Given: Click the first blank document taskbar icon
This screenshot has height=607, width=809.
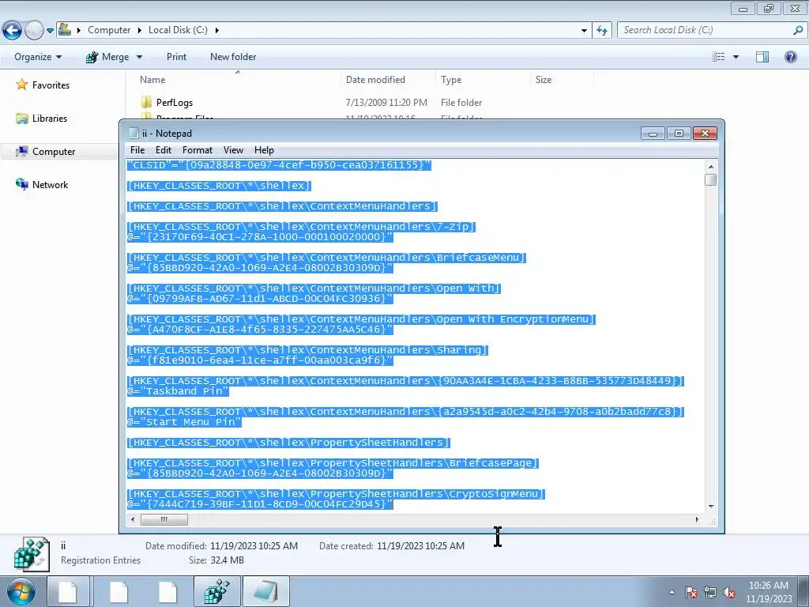Looking at the screenshot, I should [x=68, y=591].
